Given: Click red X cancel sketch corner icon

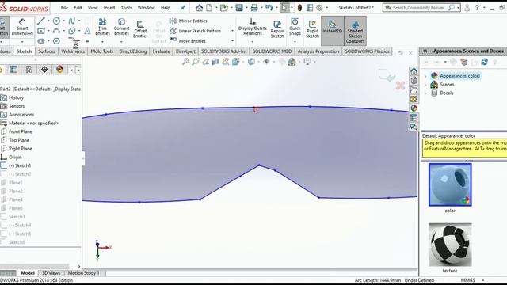Looking at the screenshot, I should (x=400, y=85).
